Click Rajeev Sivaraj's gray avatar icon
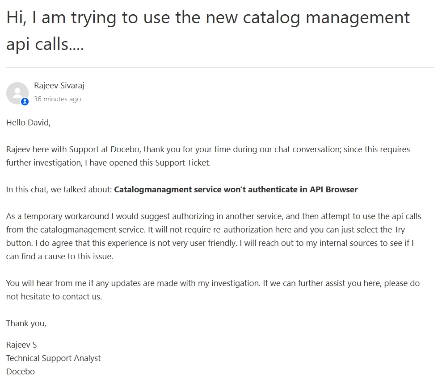442x390 pixels. (x=17, y=93)
